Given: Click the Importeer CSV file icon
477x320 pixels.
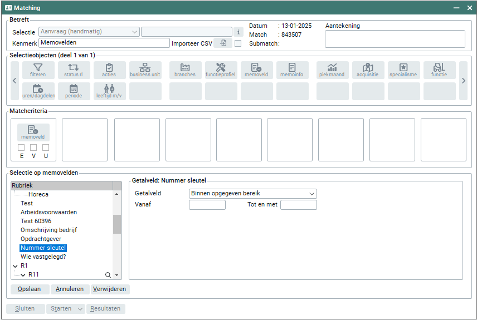Looking at the screenshot, I should pyautogui.click(x=222, y=43).
